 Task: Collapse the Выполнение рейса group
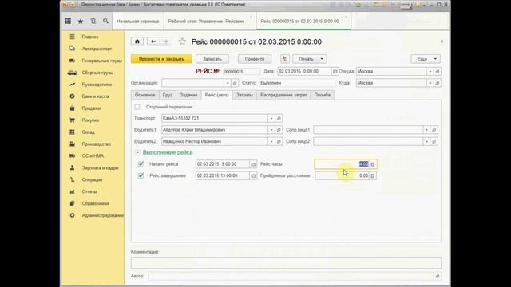[137, 152]
